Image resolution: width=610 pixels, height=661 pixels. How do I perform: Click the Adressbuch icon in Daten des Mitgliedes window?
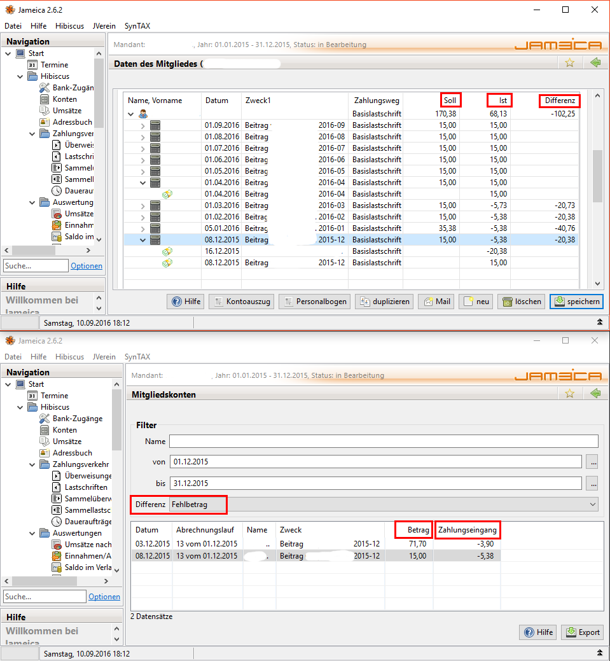[45, 122]
